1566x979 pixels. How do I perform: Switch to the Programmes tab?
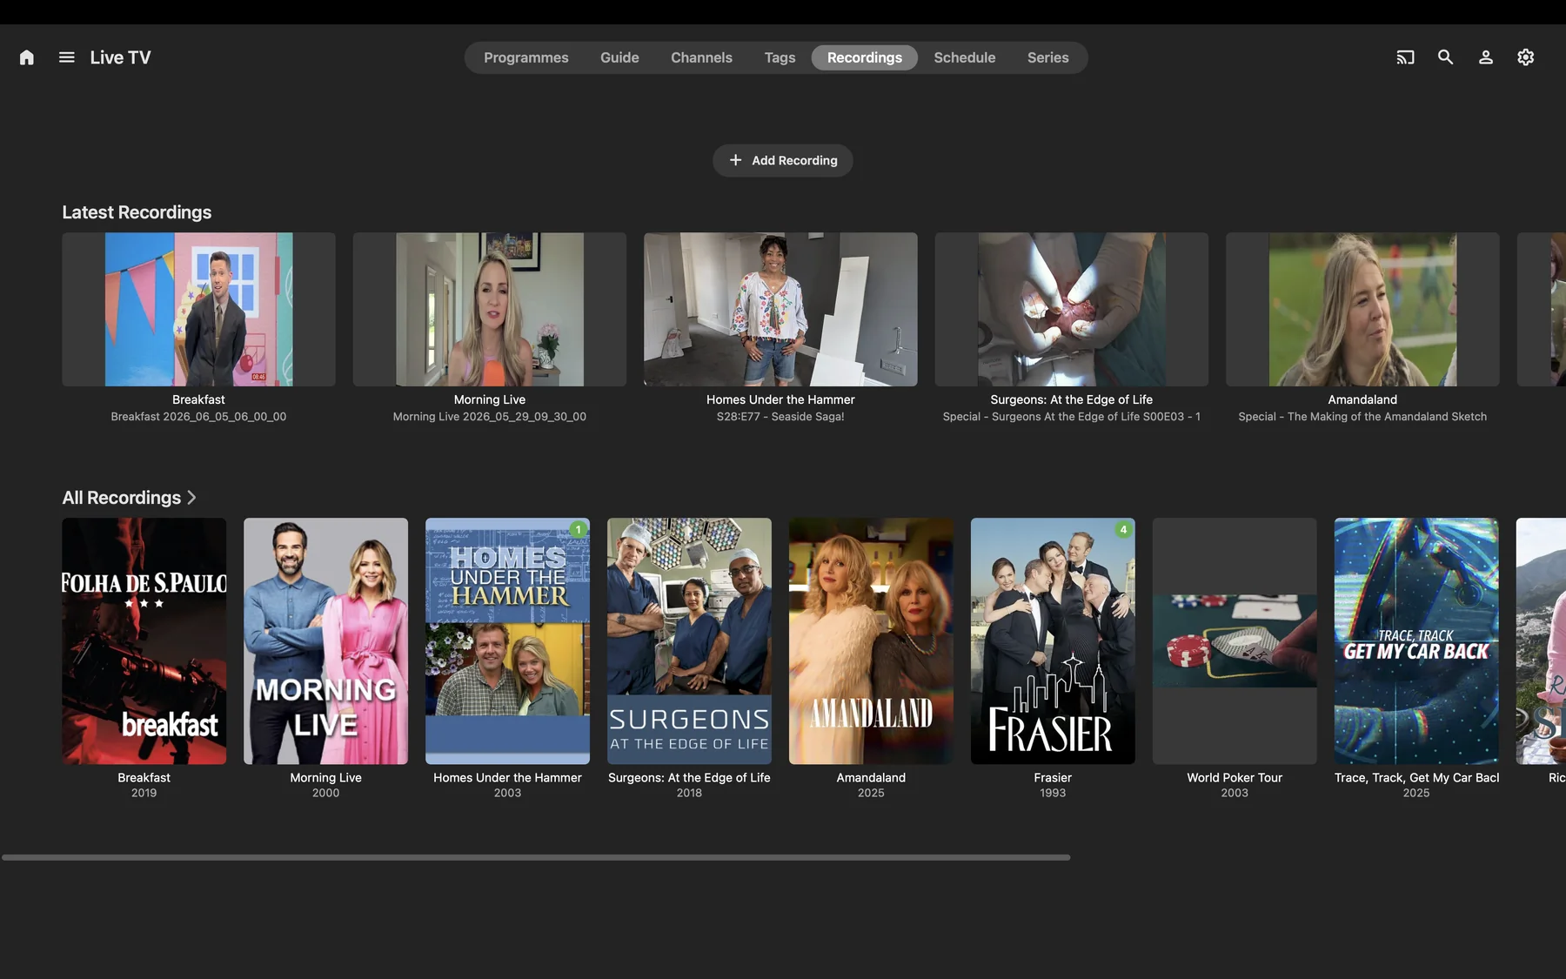pos(525,57)
